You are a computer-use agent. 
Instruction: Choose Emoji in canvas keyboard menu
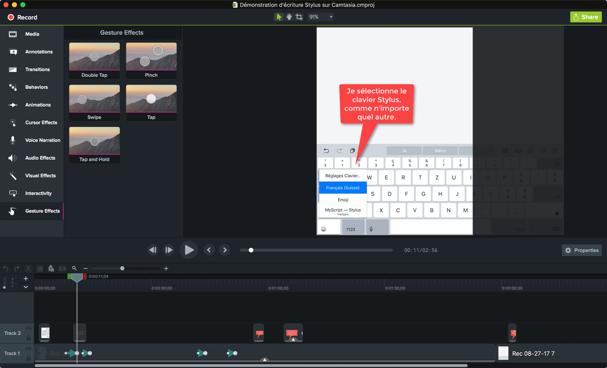(343, 200)
